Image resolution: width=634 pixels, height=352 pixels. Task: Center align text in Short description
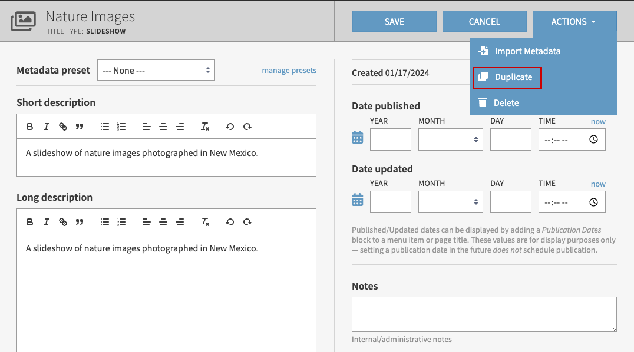click(x=163, y=127)
